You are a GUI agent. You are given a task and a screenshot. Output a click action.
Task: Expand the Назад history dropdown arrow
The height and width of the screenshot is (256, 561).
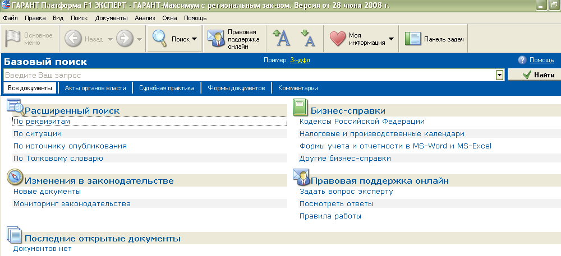110,39
